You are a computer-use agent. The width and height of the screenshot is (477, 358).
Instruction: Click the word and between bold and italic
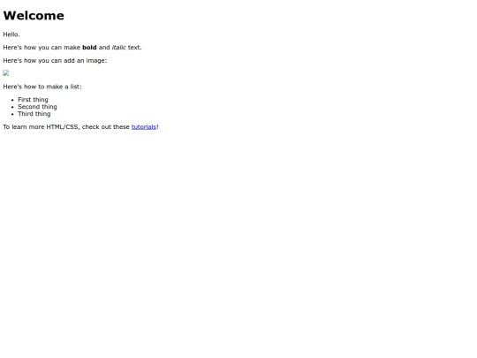click(x=104, y=48)
